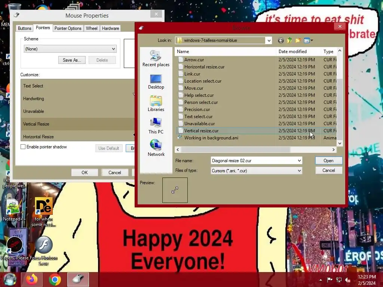Expand Files of type dropdown
Image resolution: width=383 pixels, height=287 pixels.
[299, 170]
